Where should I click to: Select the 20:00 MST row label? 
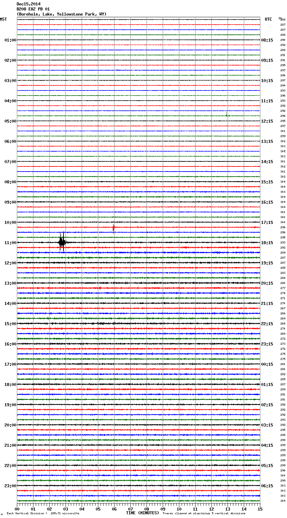pos(10,425)
